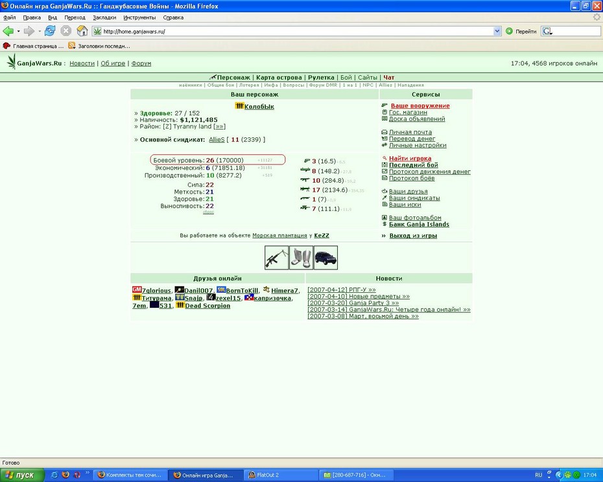Open Последний бой link

pyautogui.click(x=414, y=165)
